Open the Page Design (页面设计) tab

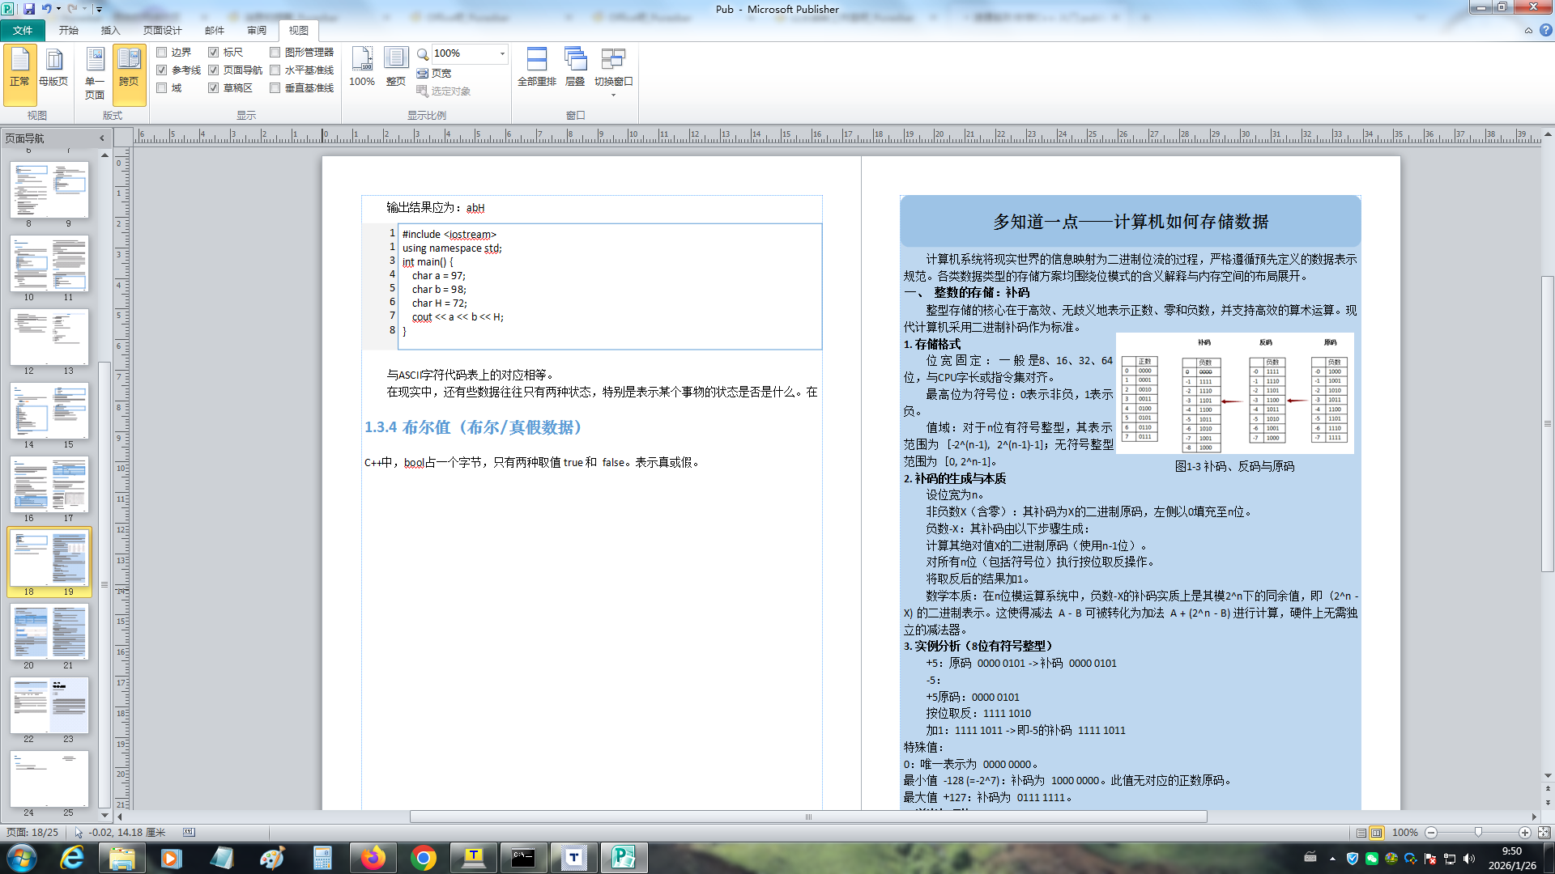[x=162, y=30]
